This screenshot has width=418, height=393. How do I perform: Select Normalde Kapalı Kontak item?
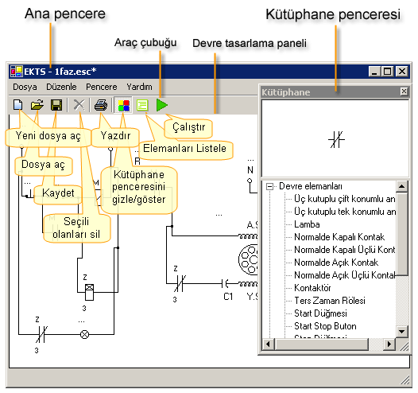(x=339, y=237)
